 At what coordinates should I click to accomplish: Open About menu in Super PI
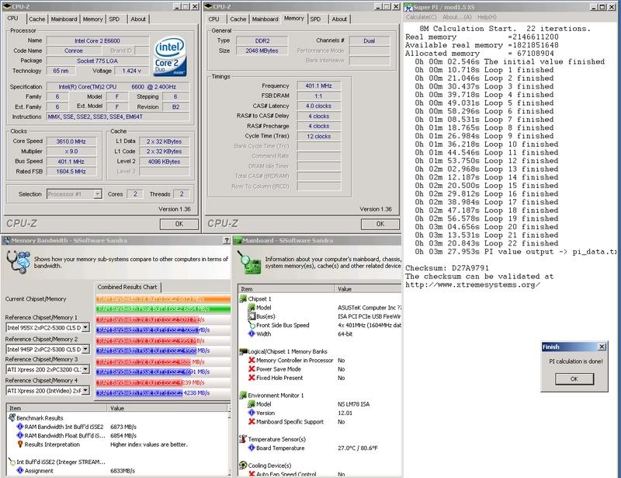tap(456, 17)
